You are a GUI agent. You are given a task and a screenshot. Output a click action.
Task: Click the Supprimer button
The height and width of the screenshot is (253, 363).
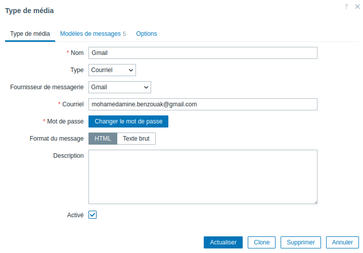[x=301, y=242]
